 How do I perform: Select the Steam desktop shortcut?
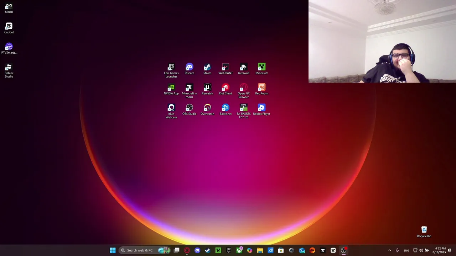tap(207, 69)
